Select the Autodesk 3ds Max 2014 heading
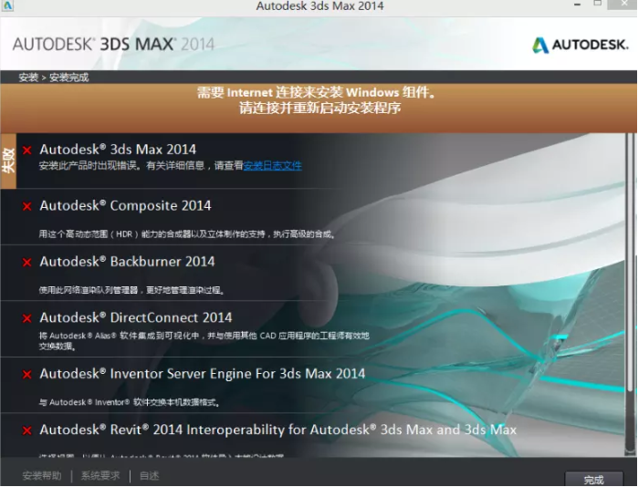This screenshot has height=487, width=638. point(118,150)
